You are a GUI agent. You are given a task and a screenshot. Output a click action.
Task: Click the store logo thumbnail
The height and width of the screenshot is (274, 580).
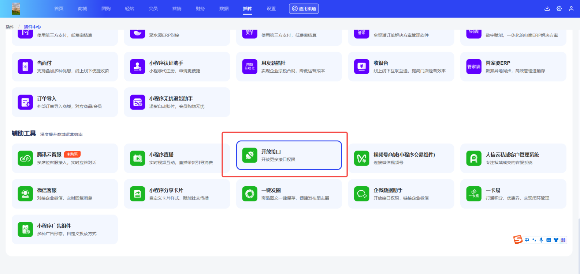pyautogui.click(x=16, y=8)
